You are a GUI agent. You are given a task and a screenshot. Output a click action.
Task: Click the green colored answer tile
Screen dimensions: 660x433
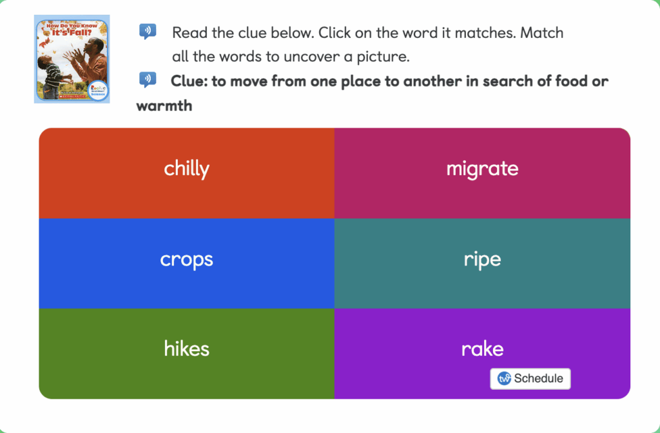(x=186, y=367)
